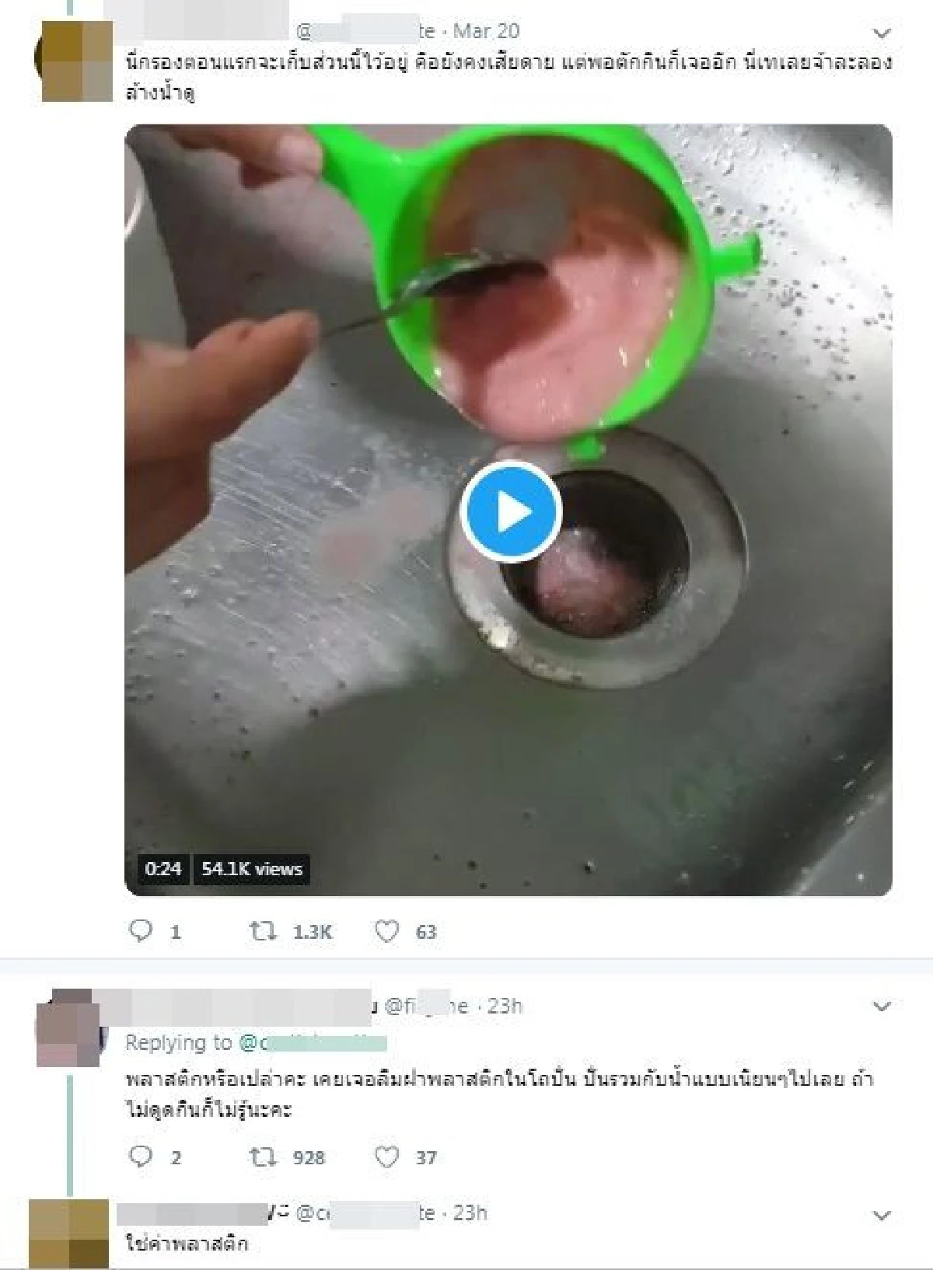The width and height of the screenshot is (933, 1270).
Task: Click the 0:24 video duration badge
Action: pyautogui.click(x=162, y=869)
